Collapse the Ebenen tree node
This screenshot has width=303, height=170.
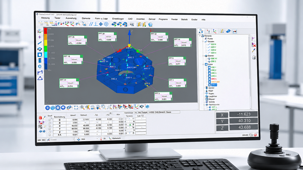[203, 56]
